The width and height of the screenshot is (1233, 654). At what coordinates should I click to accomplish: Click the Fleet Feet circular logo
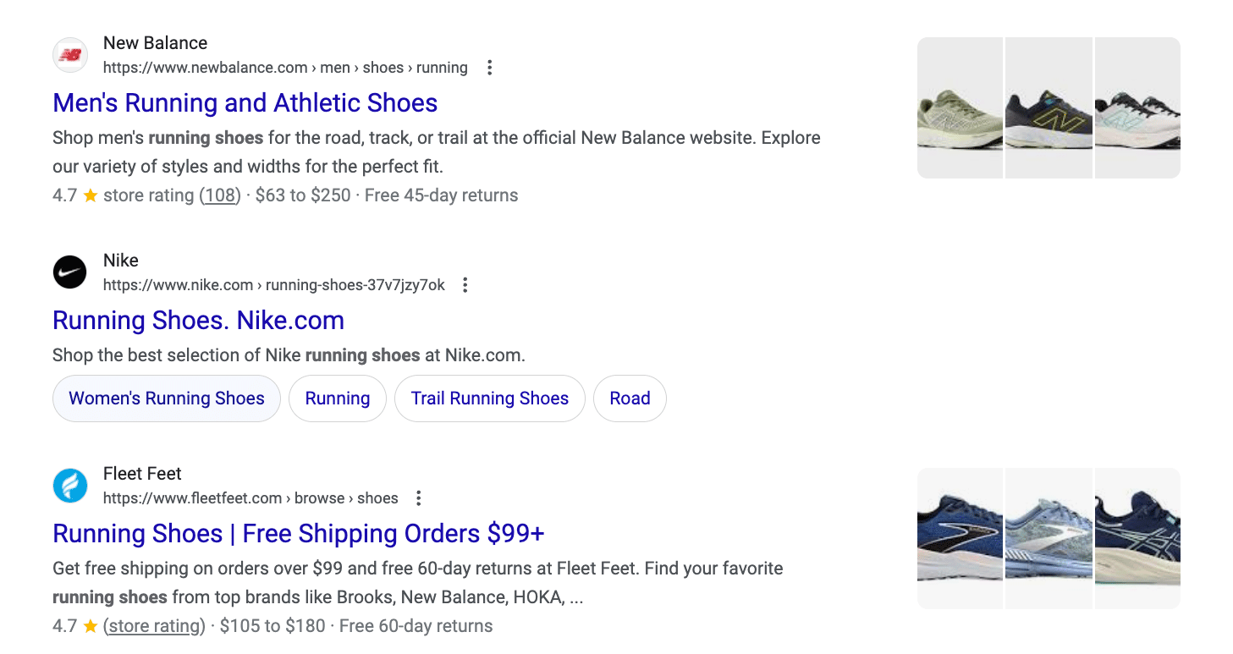pos(70,485)
